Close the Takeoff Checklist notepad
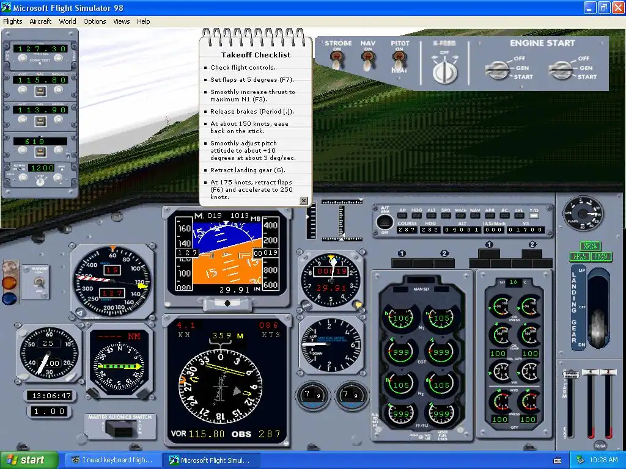The width and height of the screenshot is (626, 469). click(304, 200)
